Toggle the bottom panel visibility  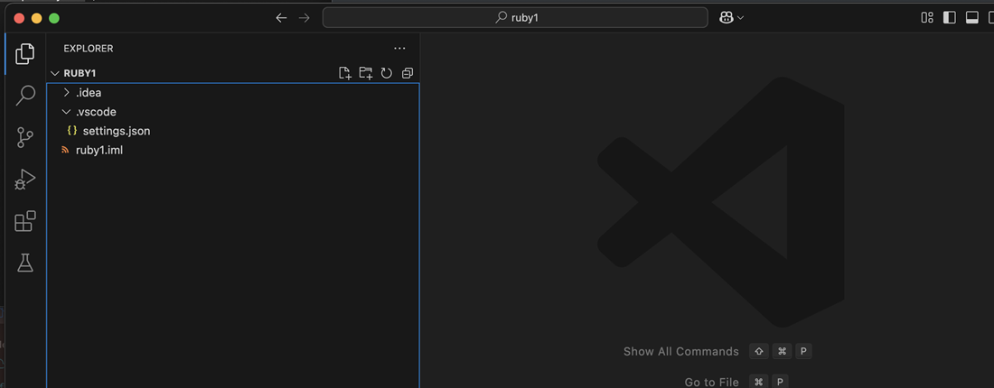pyautogui.click(x=971, y=18)
